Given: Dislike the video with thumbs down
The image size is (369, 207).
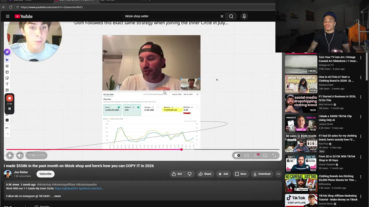Looking at the screenshot, I should point(189,174).
